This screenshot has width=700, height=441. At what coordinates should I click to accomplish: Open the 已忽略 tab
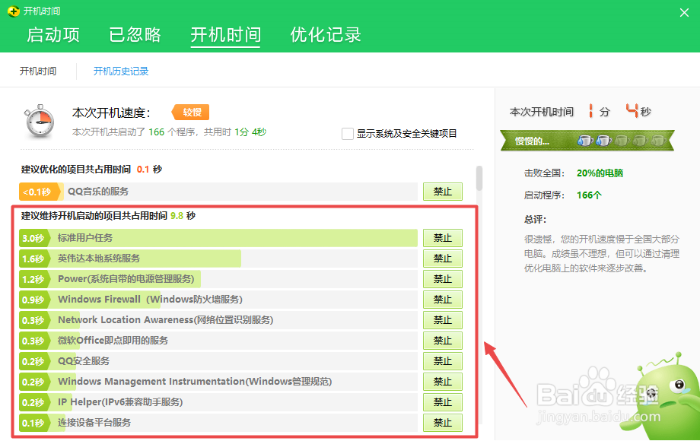pos(135,35)
